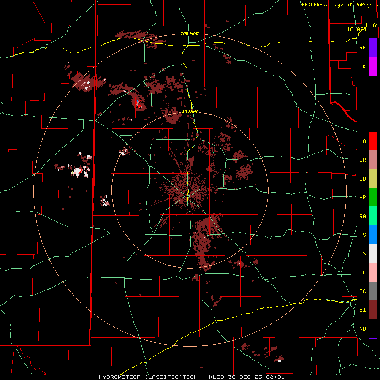Viewport: 380px width, 380px height.
Task: Click the HR legend label
Action: point(363,197)
